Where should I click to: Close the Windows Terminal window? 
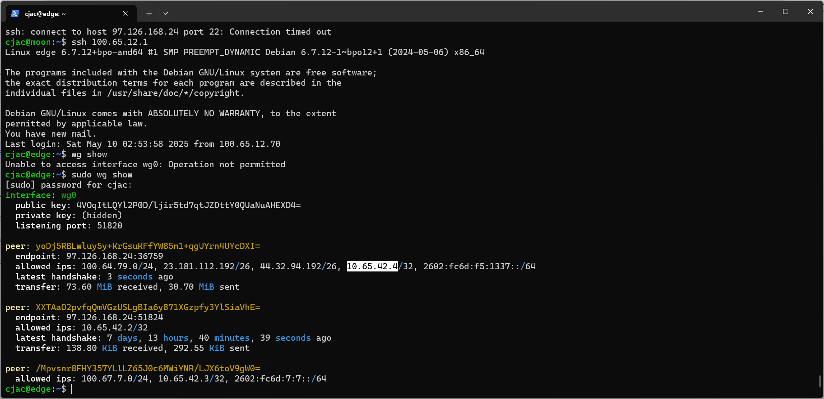tap(811, 12)
